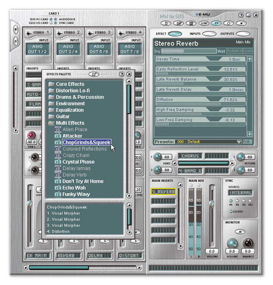Toggle the reverb solo button

click(x=248, y=51)
